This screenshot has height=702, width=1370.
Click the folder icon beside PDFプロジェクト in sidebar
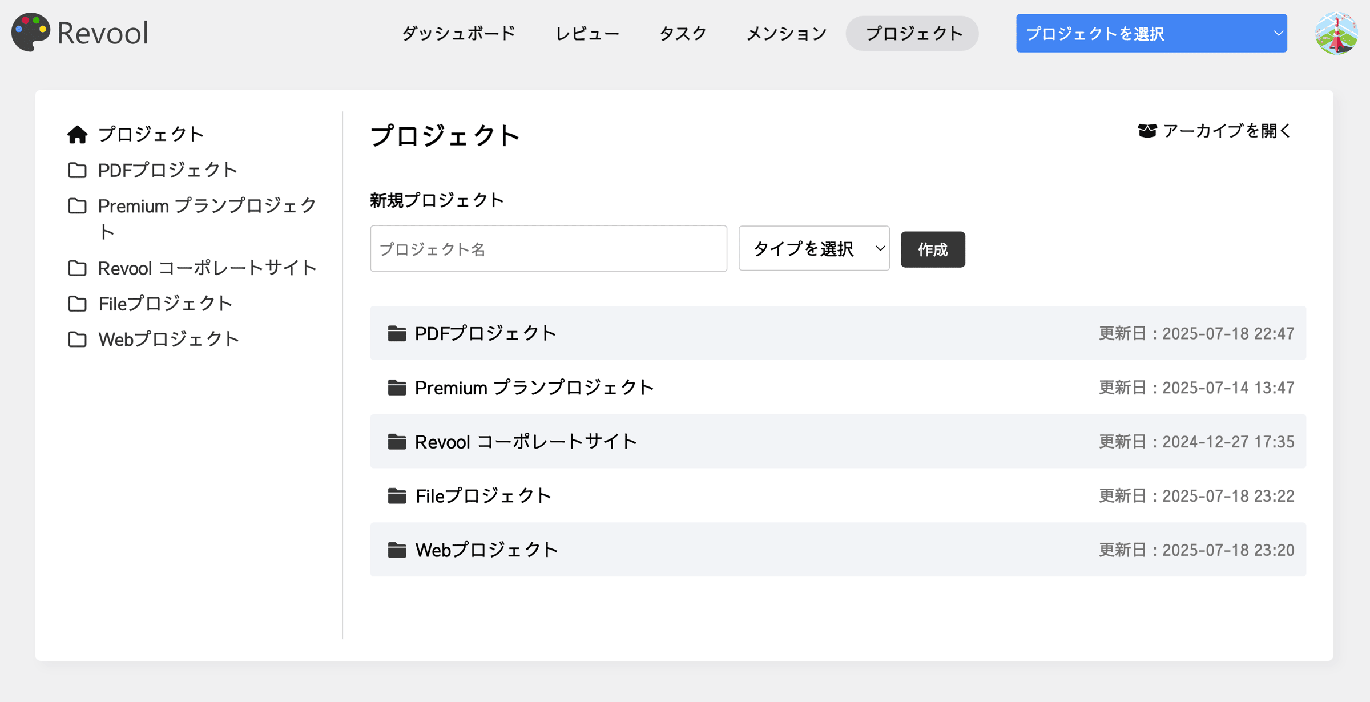click(78, 170)
